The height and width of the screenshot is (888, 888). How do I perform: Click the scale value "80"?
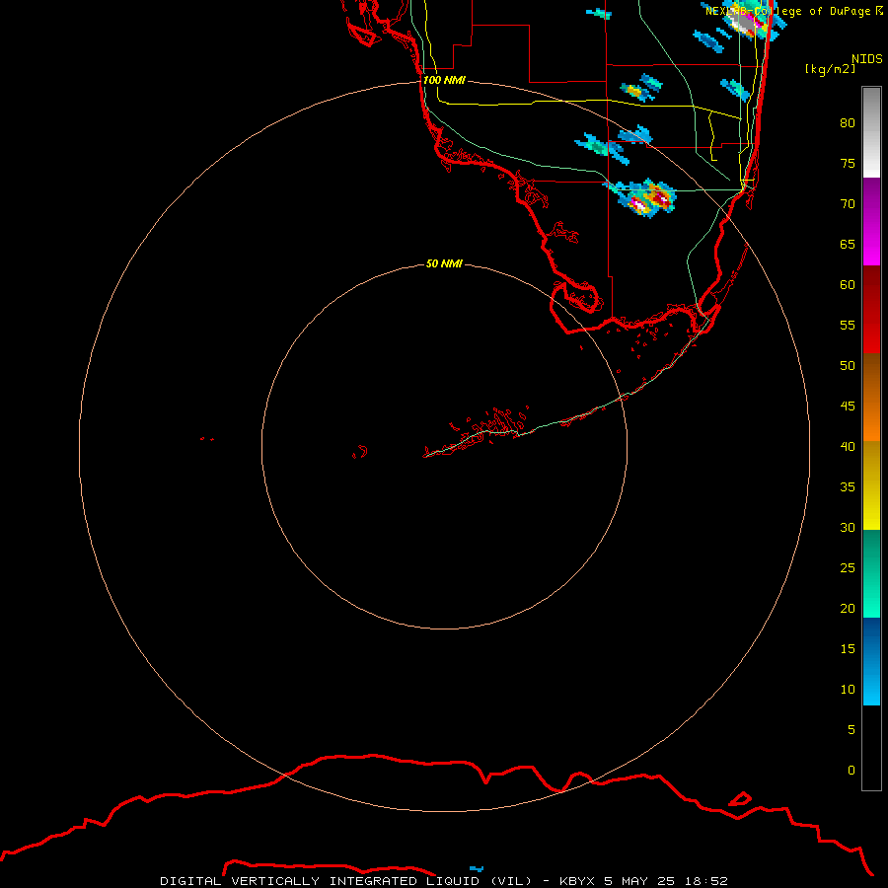tap(848, 123)
